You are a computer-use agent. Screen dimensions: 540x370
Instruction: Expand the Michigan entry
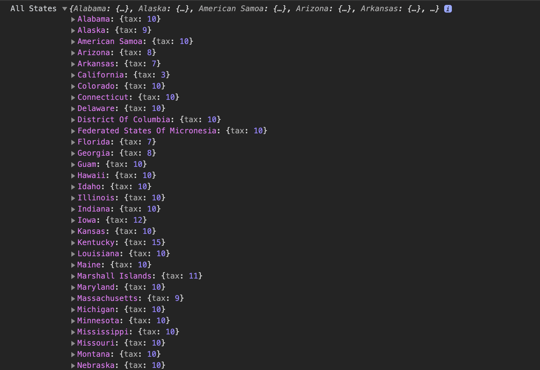coord(73,310)
